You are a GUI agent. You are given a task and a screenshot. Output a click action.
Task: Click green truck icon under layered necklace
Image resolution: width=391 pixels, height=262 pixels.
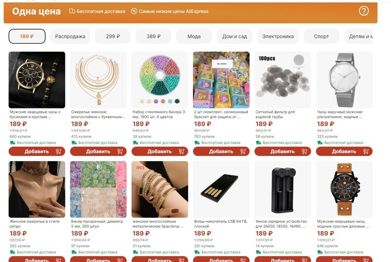pos(74,142)
